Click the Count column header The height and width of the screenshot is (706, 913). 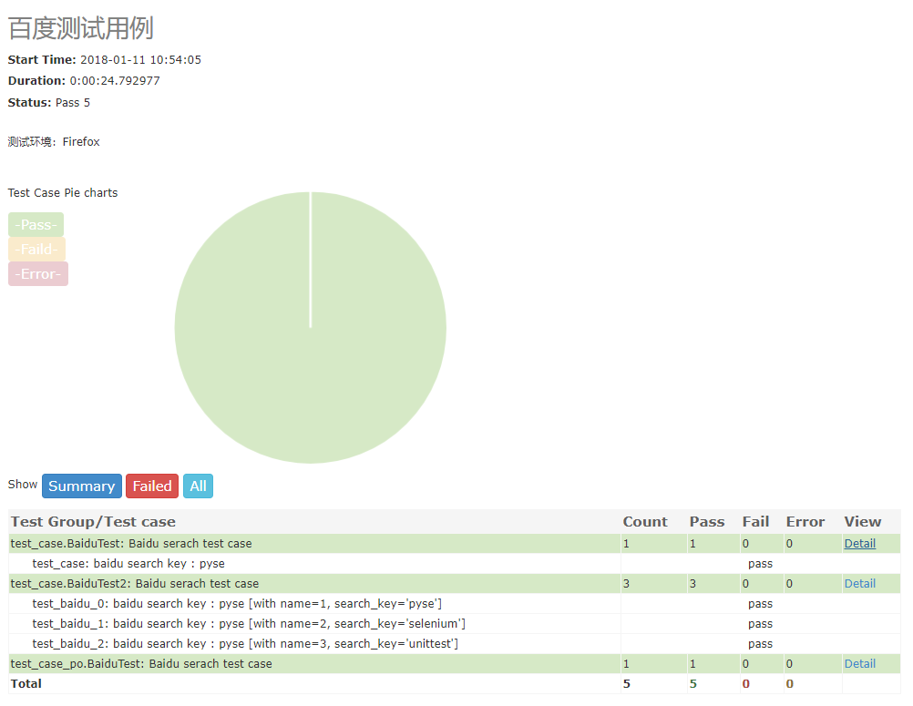tap(644, 521)
